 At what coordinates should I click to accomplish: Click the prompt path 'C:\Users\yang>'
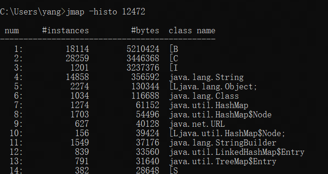(x=33, y=12)
